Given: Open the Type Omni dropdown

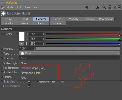Looking at the screenshot, I should pyautogui.click(x=69, y=53).
